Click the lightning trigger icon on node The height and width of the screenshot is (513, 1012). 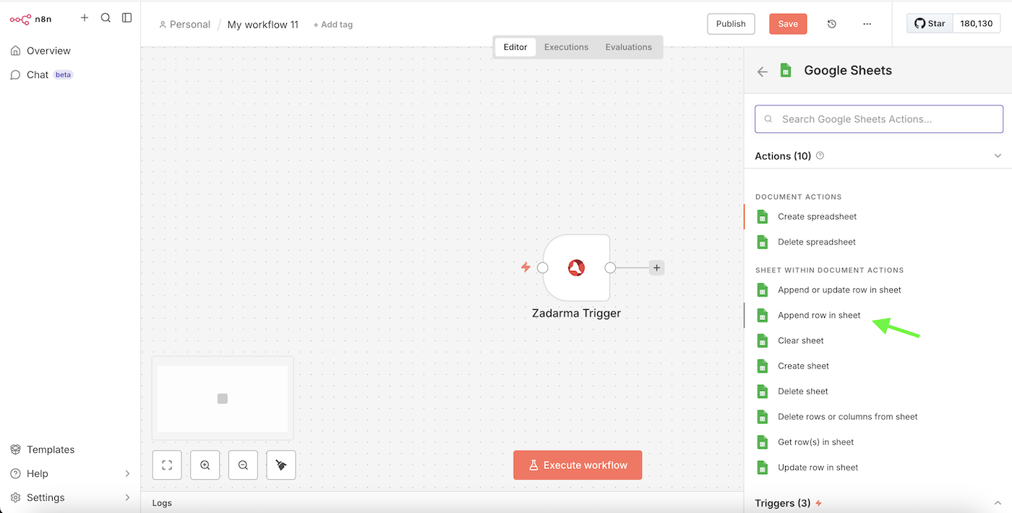(x=526, y=267)
